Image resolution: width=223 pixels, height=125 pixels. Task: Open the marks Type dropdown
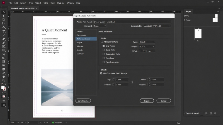147,42
